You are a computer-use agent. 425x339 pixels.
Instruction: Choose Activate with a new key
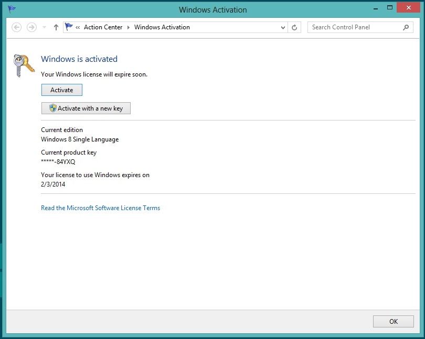point(86,108)
